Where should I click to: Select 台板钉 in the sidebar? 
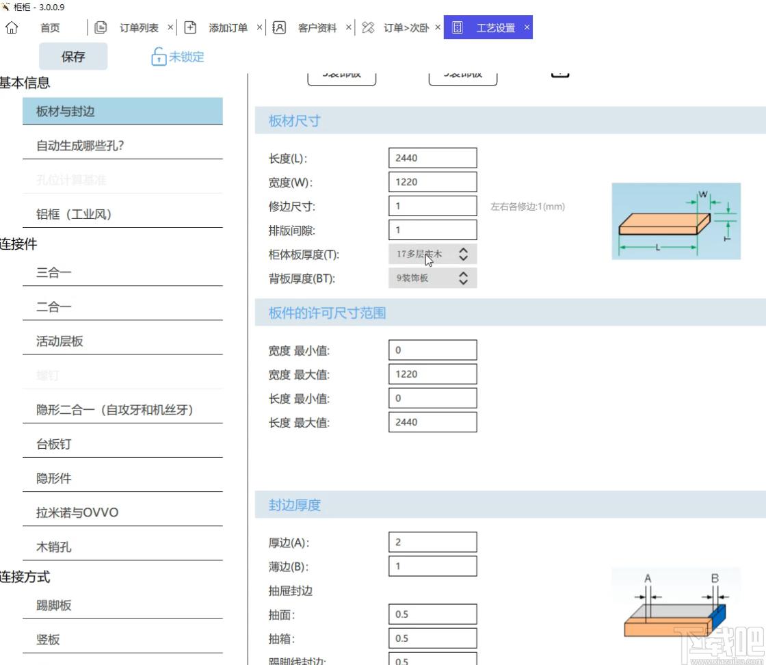point(122,443)
